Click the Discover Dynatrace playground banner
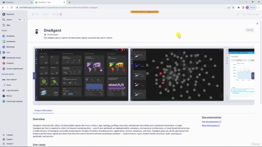 pyautogui.click(x=145, y=12)
